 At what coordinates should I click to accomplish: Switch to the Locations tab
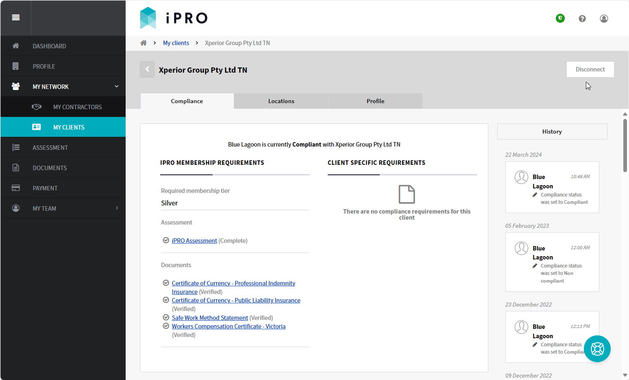281,101
